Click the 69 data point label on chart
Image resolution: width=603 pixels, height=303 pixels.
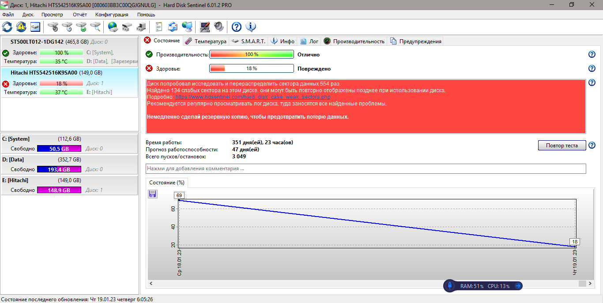pyautogui.click(x=179, y=195)
